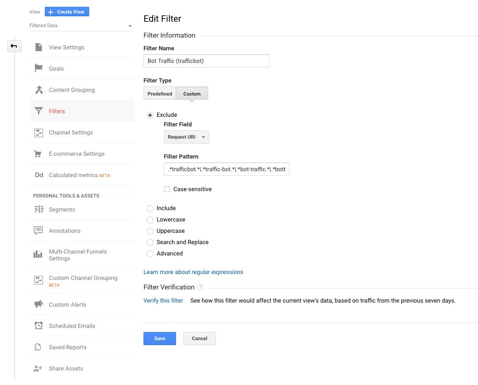Switch to the Custom filter type tab
478x385 pixels.
click(192, 94)
